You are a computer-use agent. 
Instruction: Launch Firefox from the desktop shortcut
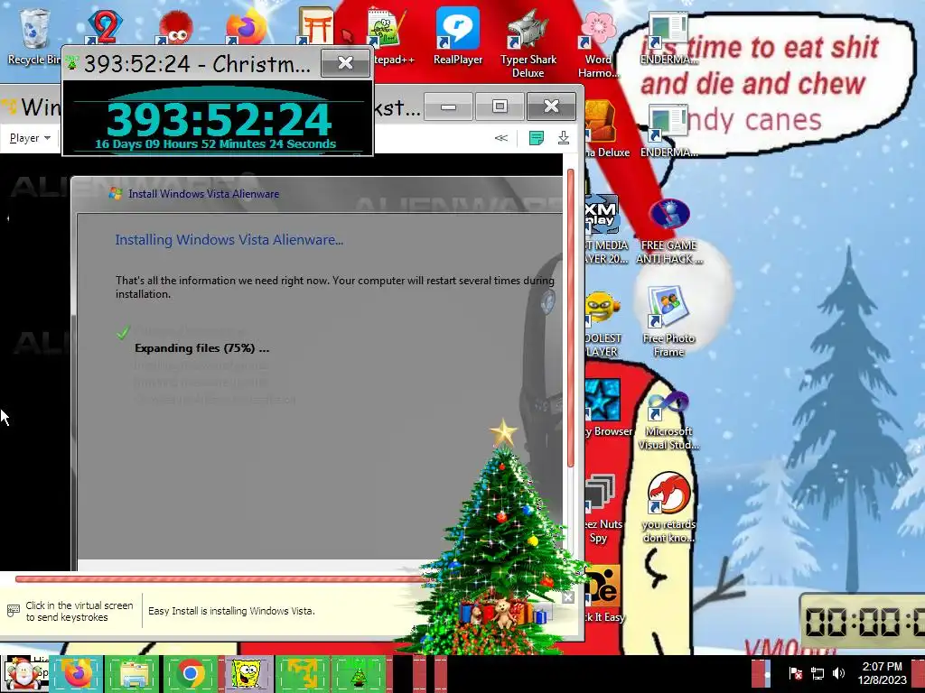[x=246, y=27]
